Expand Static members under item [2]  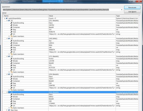[9, 72]
